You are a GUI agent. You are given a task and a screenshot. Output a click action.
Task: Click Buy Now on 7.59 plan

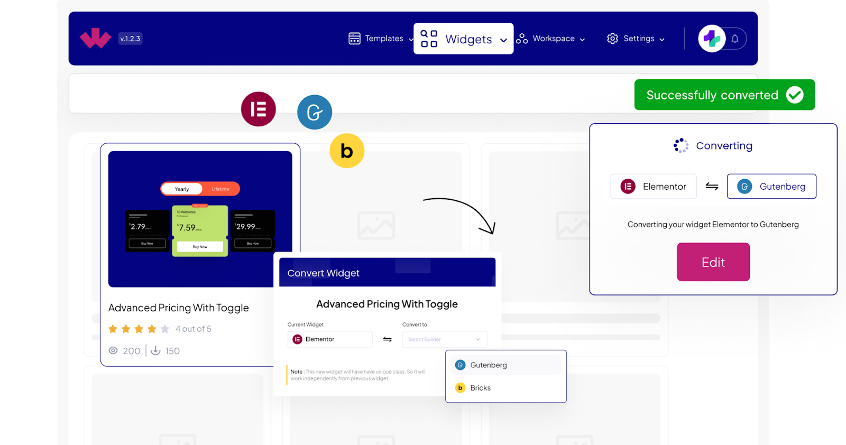200,247
